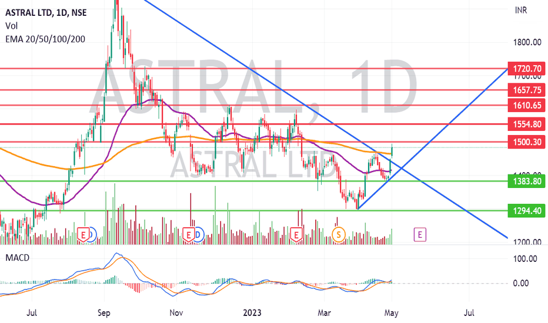Screen dimensions: 548x323
Task: Click the 100.00 MACD axis value
Action: coord(525,259)
